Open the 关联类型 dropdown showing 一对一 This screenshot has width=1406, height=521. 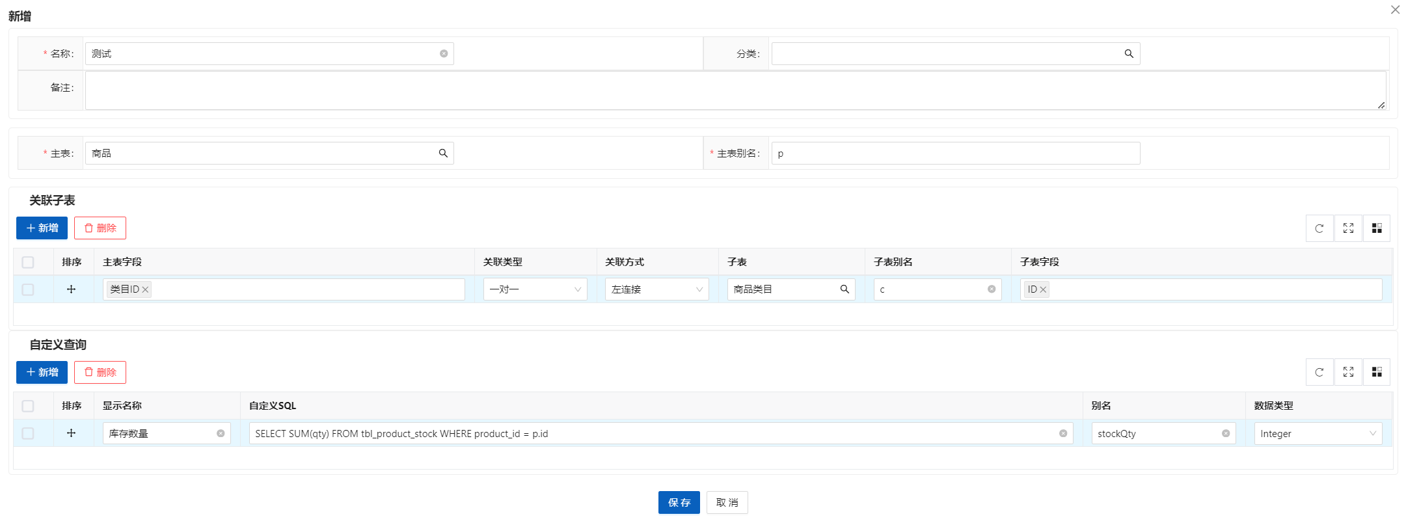pos(535,289)
